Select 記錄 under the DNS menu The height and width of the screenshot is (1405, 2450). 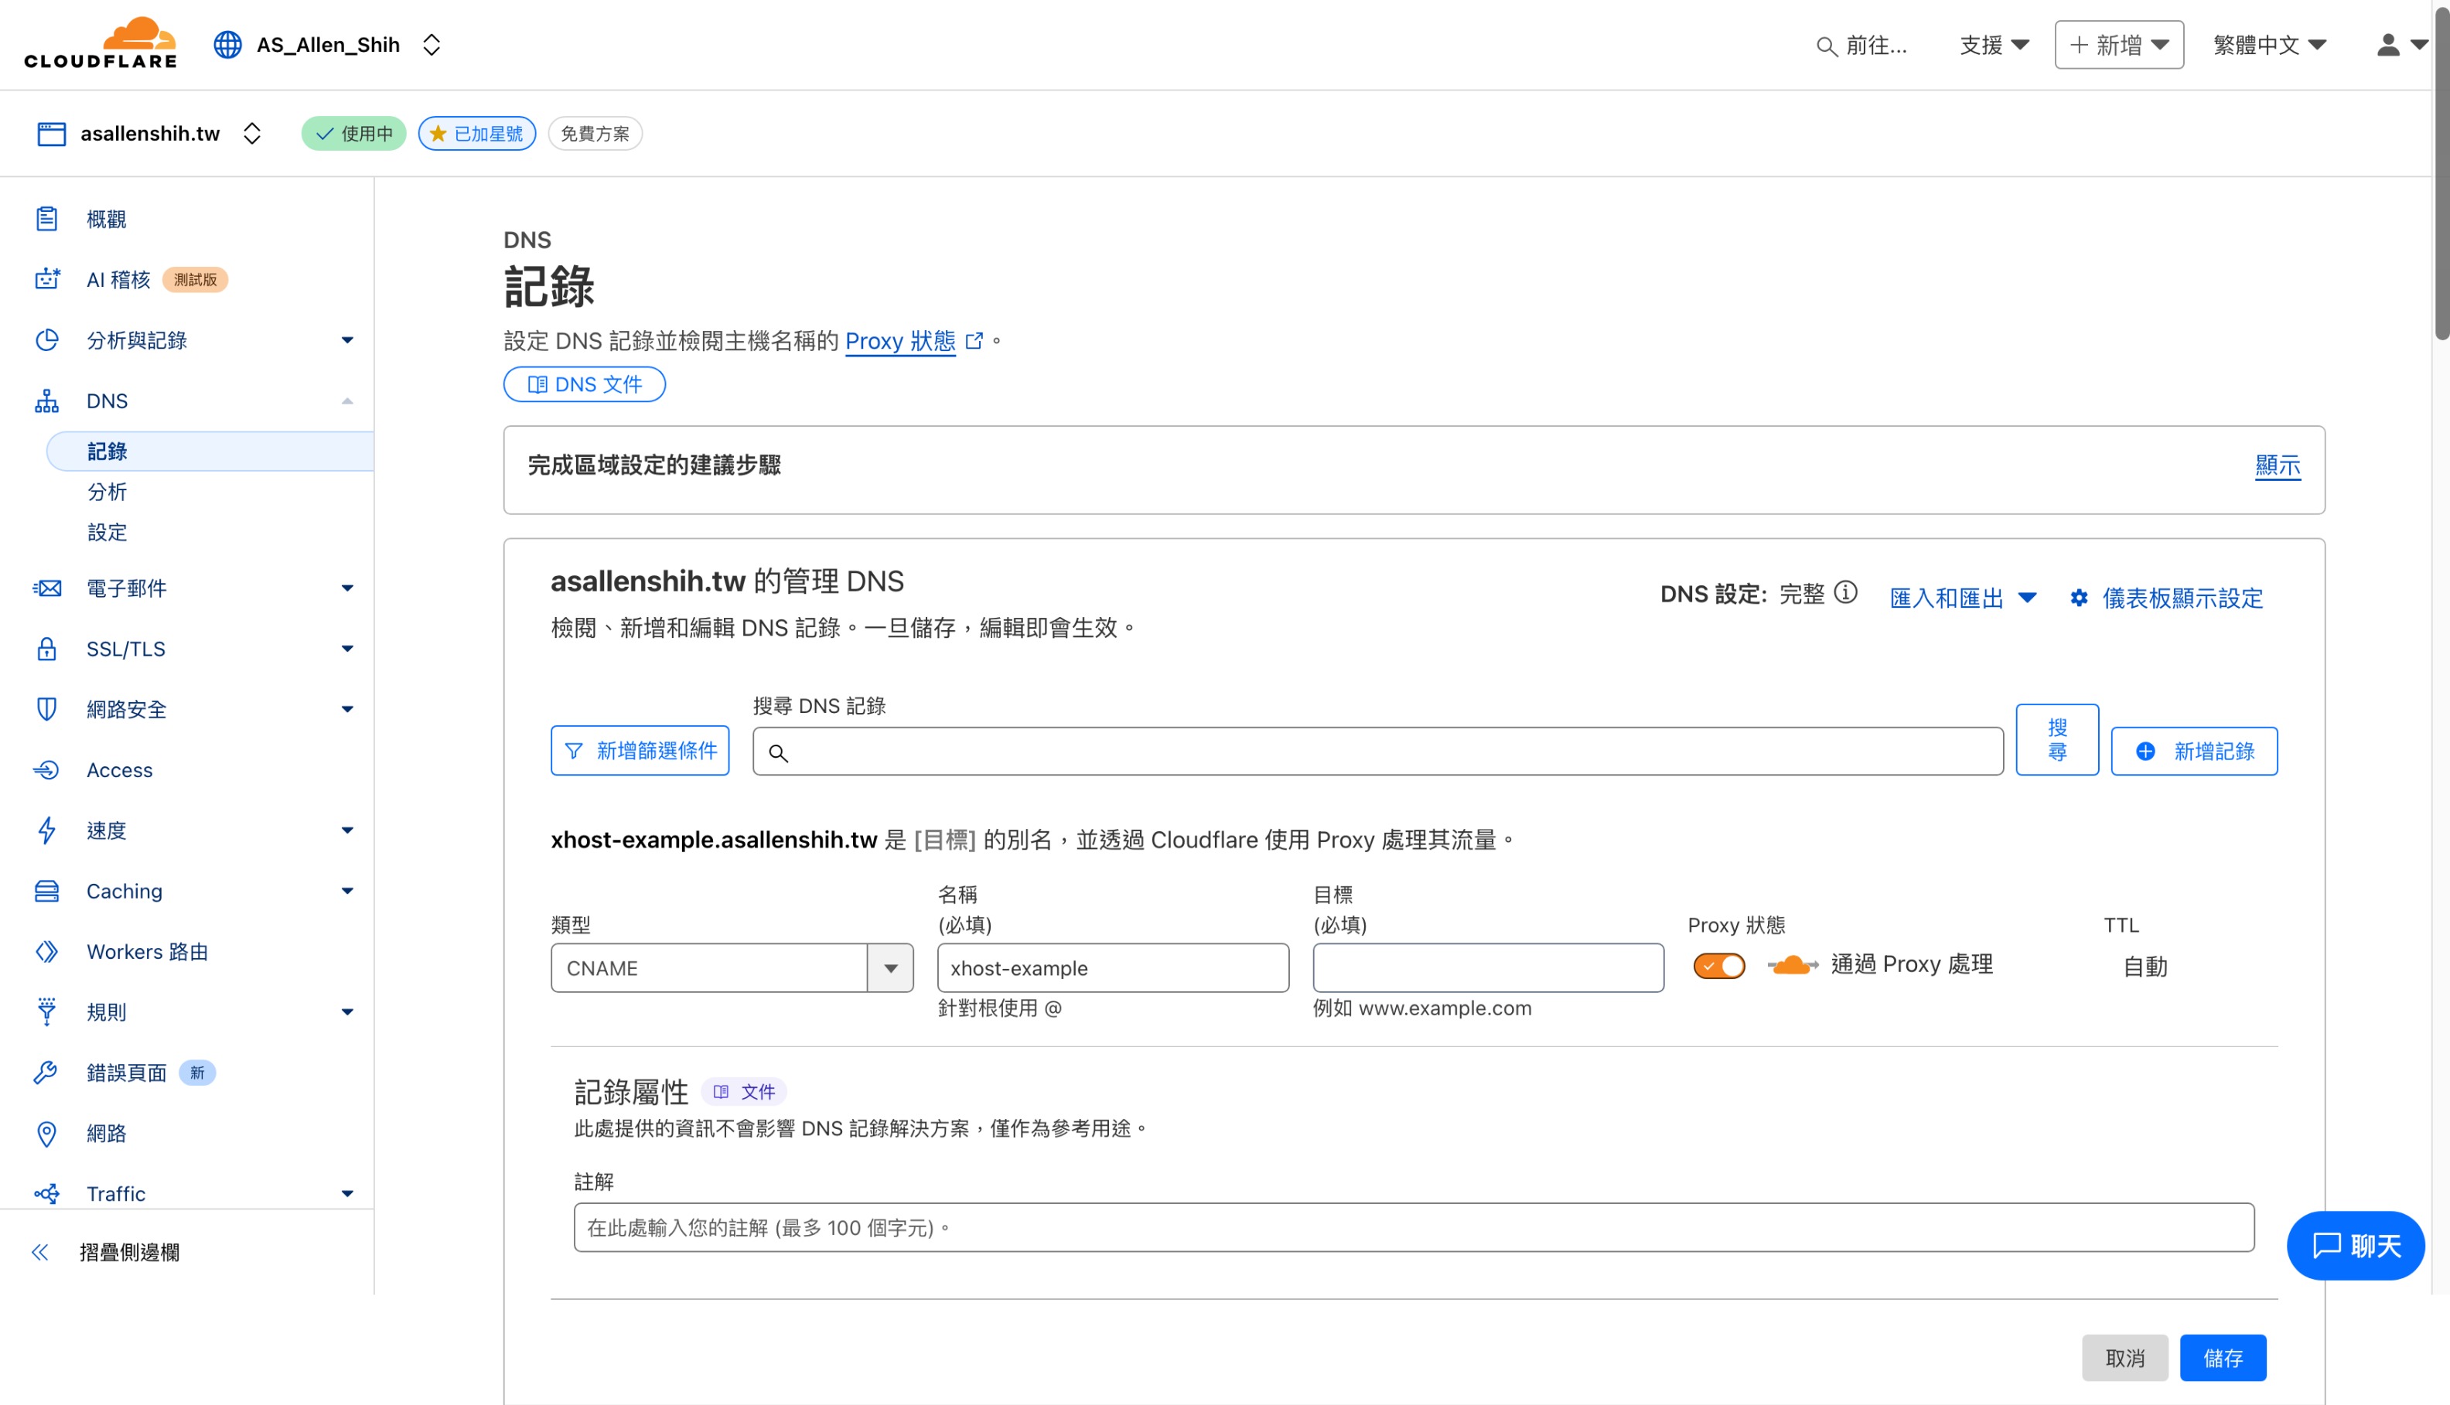210,452
